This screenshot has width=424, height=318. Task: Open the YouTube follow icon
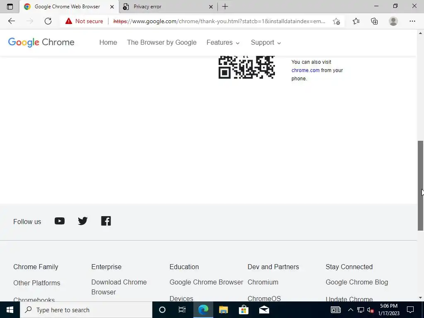click(x=60, y=221)
